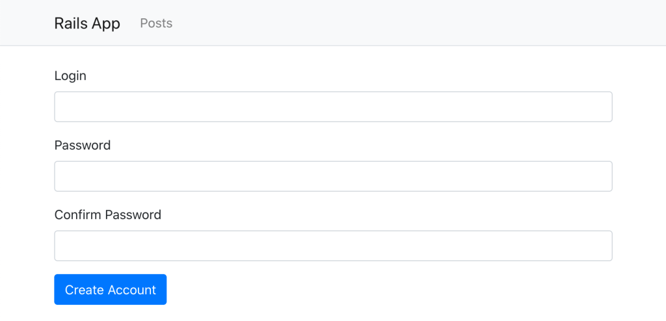Select the Confirm Password input field
The width and height of the screenshot is (666, 321).
(333, 246)
